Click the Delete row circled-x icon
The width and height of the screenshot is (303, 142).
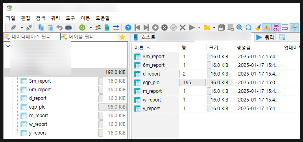tap(164, 28)
